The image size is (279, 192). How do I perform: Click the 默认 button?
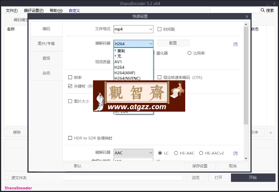pyautogui.click(x=78, y=166)
